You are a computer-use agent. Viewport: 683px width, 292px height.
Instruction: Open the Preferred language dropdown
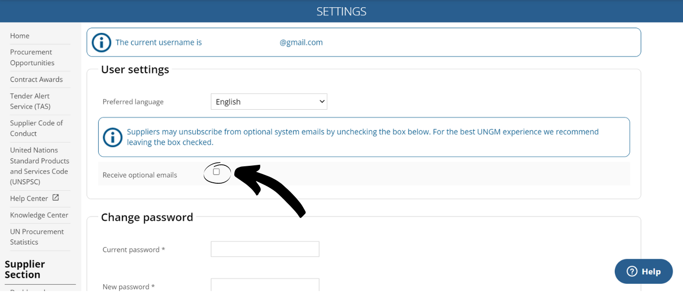pyautogui.click(x=269, y=102)
